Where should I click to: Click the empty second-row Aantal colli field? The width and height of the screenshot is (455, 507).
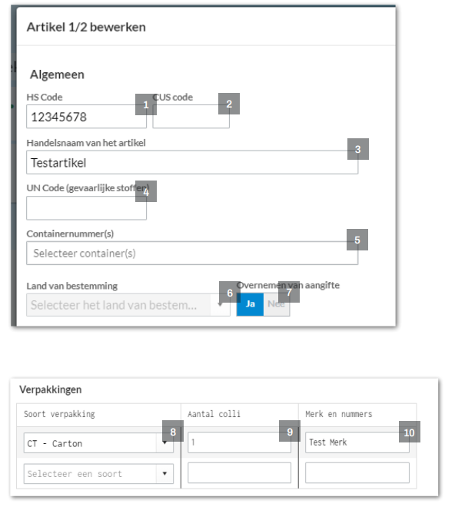point(239,472)
